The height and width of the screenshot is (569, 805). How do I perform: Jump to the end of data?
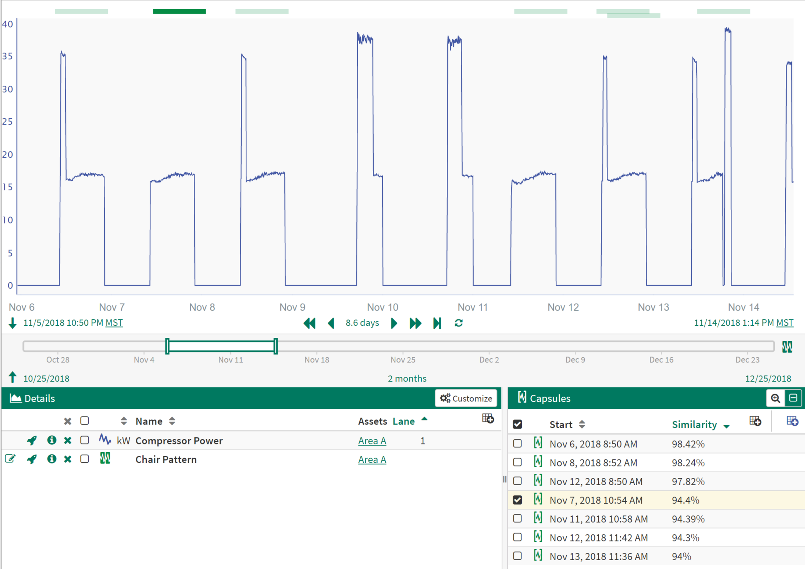click(x=437, y=323)
